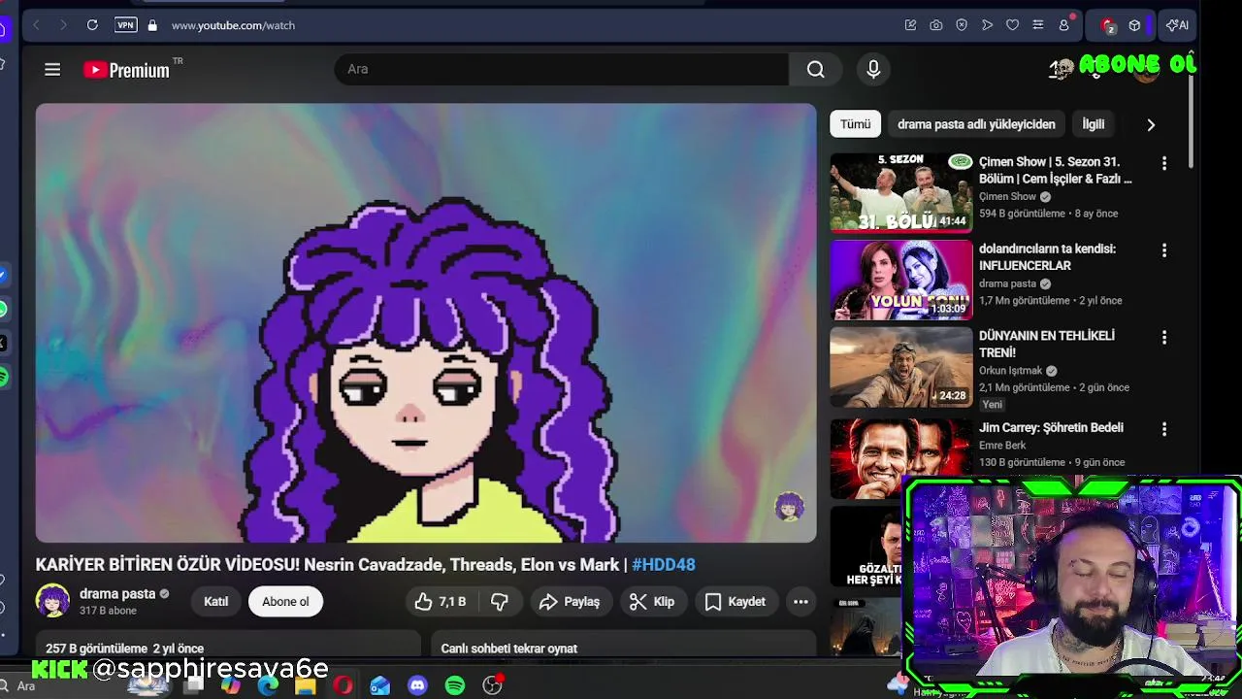1242x699 pixels.
Task: Open the INFLUENCERLAR video thumbnail
Action: coord(900,280)
